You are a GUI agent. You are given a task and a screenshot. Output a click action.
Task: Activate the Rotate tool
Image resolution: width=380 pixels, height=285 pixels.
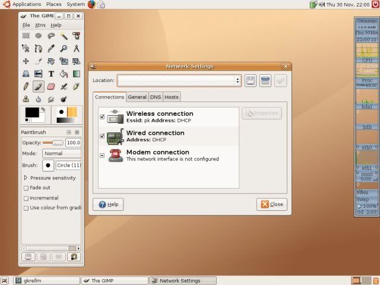point(51,61)
